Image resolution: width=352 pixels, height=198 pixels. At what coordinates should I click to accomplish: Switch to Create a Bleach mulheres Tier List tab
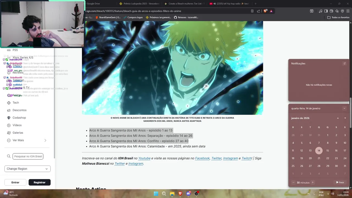point(185,4)
